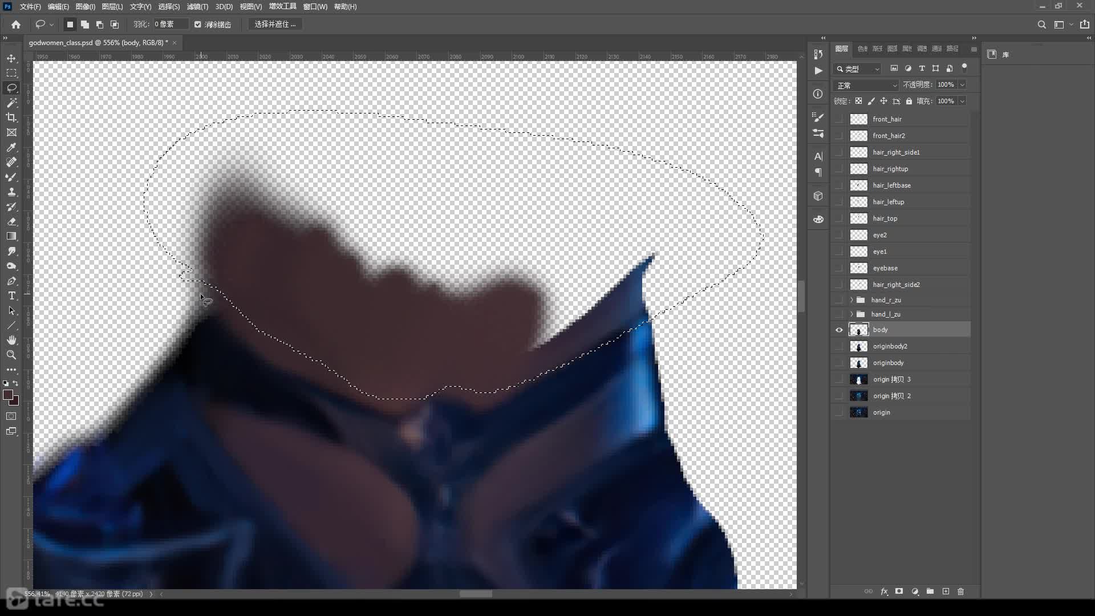The width and height of the screenshot is (1095, 616).
Task: Open the Search icon at top right
Action: click(1041, 25)
